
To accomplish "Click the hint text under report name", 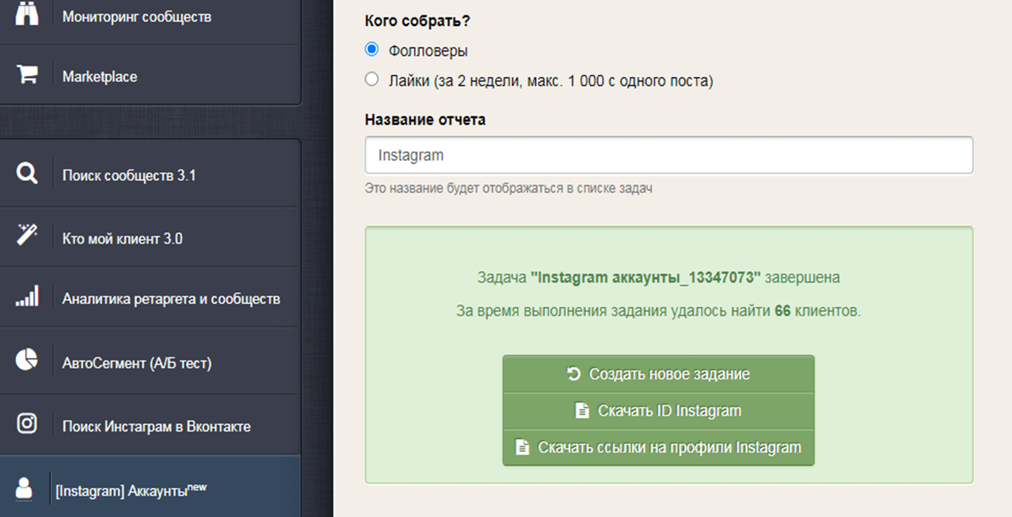I will [x=508, y=188].
